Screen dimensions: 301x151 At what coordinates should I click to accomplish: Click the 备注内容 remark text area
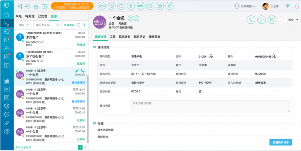[210, 106]
